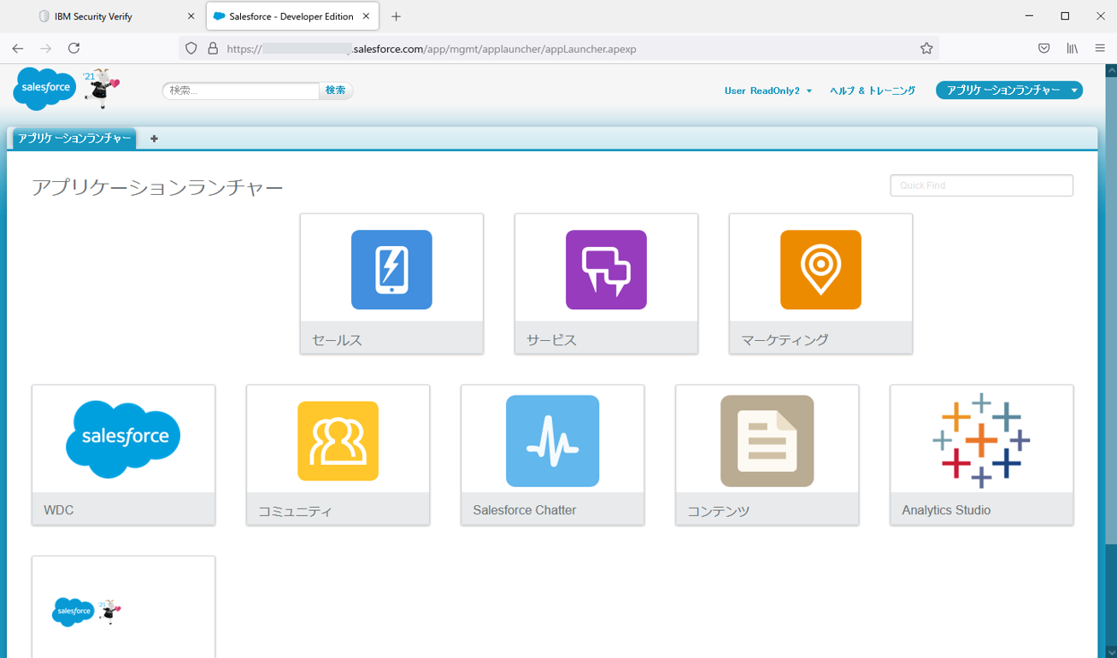The height and width of the screenshot is (658, 1117).
Task: Click the Analytics Studio label
Action: (x=946, y=510)
